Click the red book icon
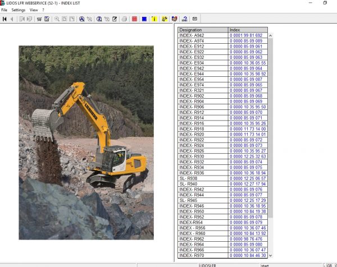Viewport: 337px width, 267px height. click(174, 19)
